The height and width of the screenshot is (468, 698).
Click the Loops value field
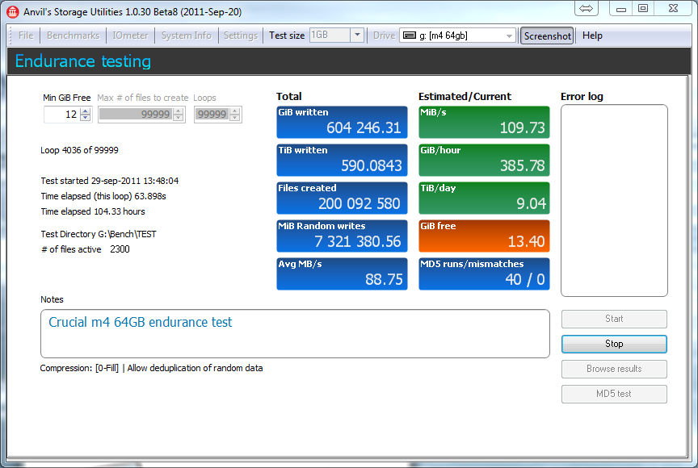tap(212, 115)
